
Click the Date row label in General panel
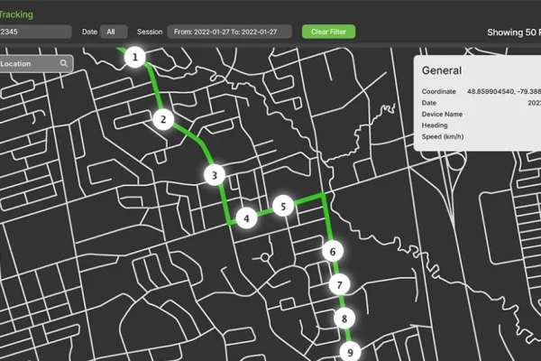click(x=429, y=103)
